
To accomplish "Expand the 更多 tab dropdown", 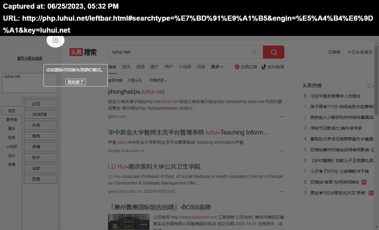I will [217, 67].
